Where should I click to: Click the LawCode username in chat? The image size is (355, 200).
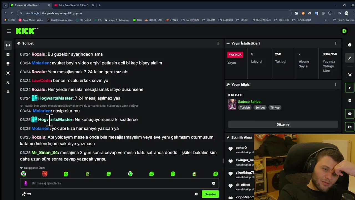click(x=41, y=81)
